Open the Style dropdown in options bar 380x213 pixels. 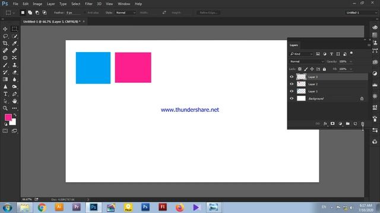pos(125,12)
